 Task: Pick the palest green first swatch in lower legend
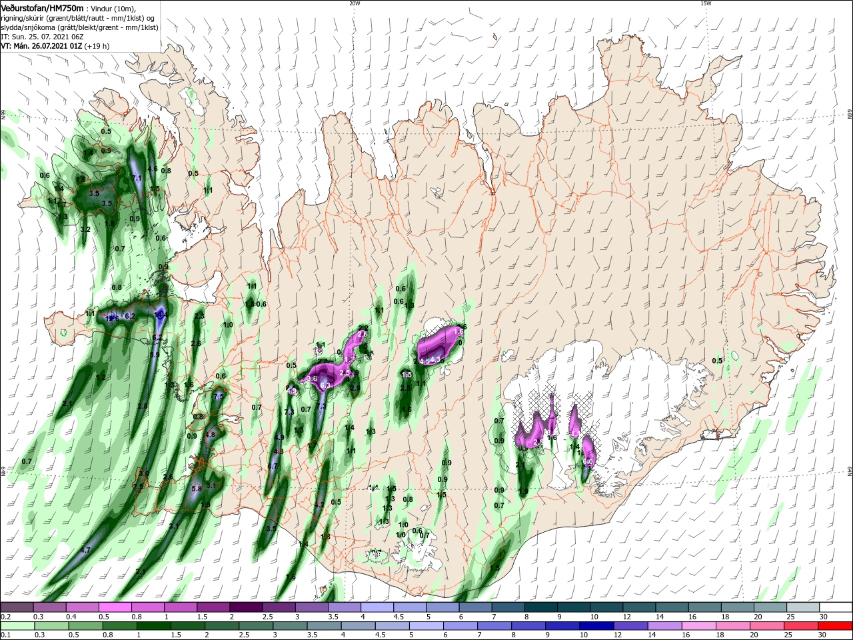18,626
